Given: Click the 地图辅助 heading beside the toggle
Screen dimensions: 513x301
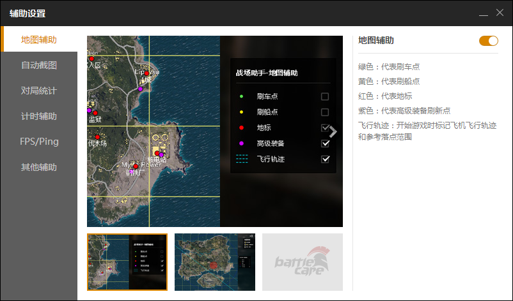Looking at the screenshot, I should click(x=376, y=40).
